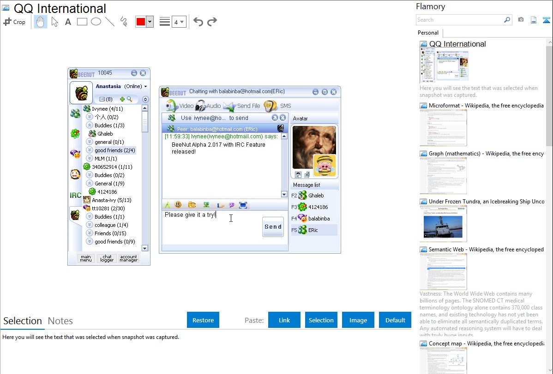This screenshot has height=374, width=553.
Task: Click the search magnifier icon
Action: coord(507,20)
